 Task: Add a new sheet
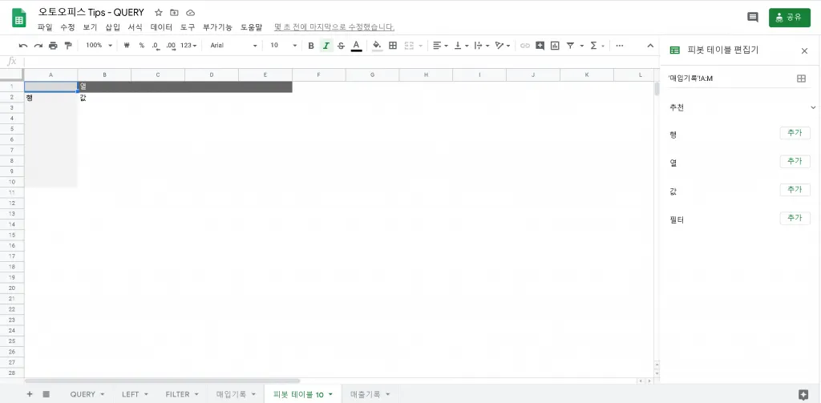[x=30, y=394]
